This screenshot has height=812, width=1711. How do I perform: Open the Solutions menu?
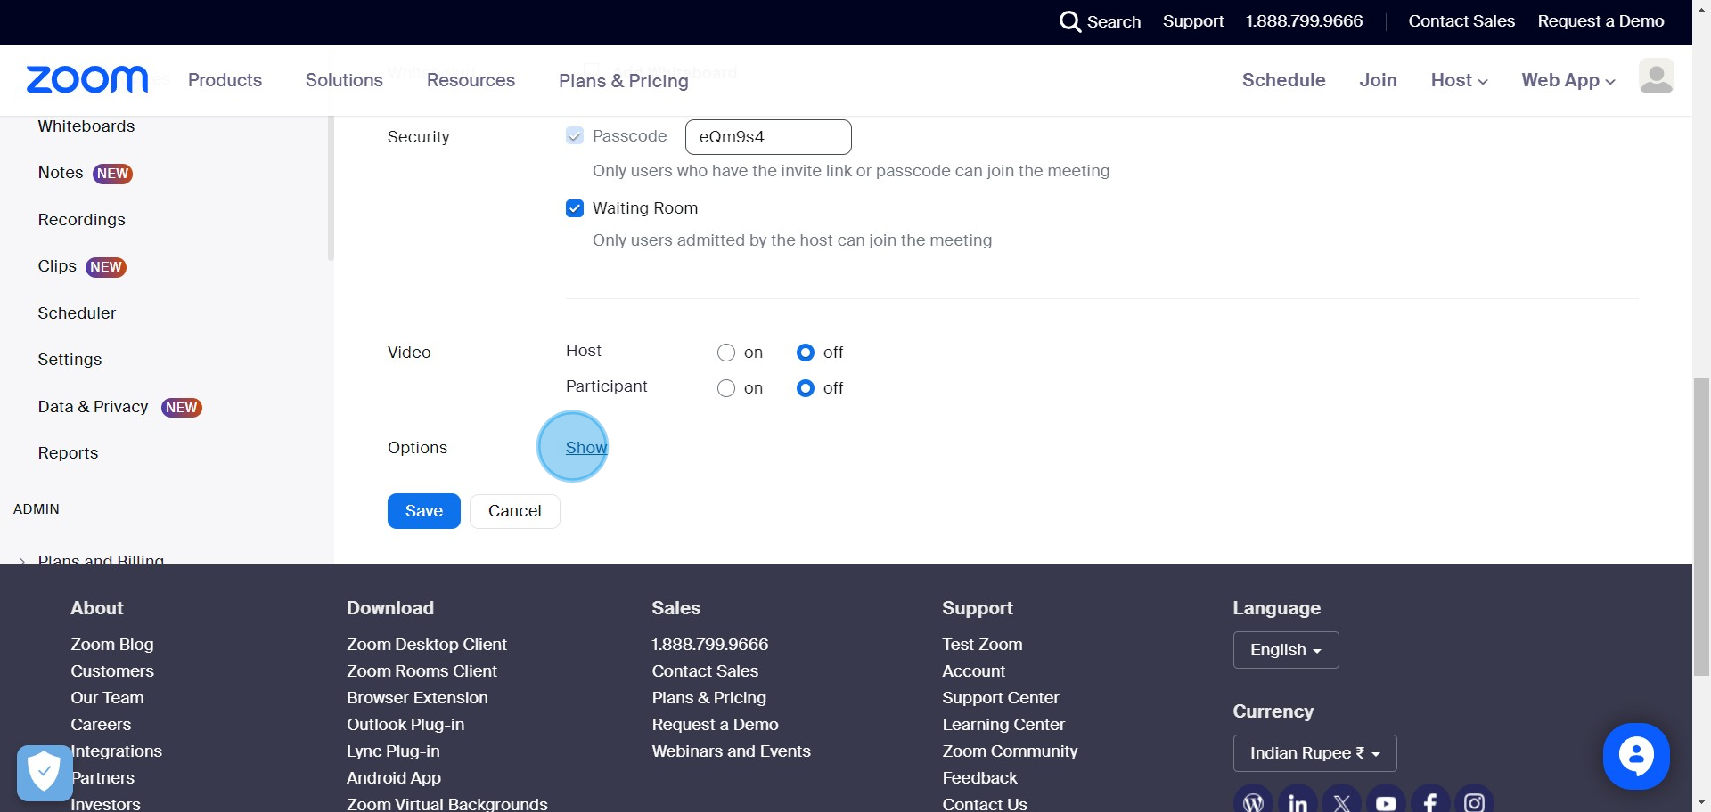pyautogui.click(x=344, y=80)
